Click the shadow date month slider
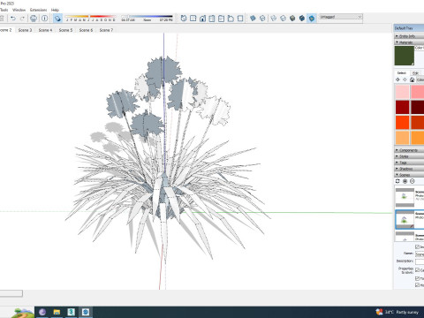Image resolution: width=424 pixels, height=318 pixels. click(x=90, y=18)
